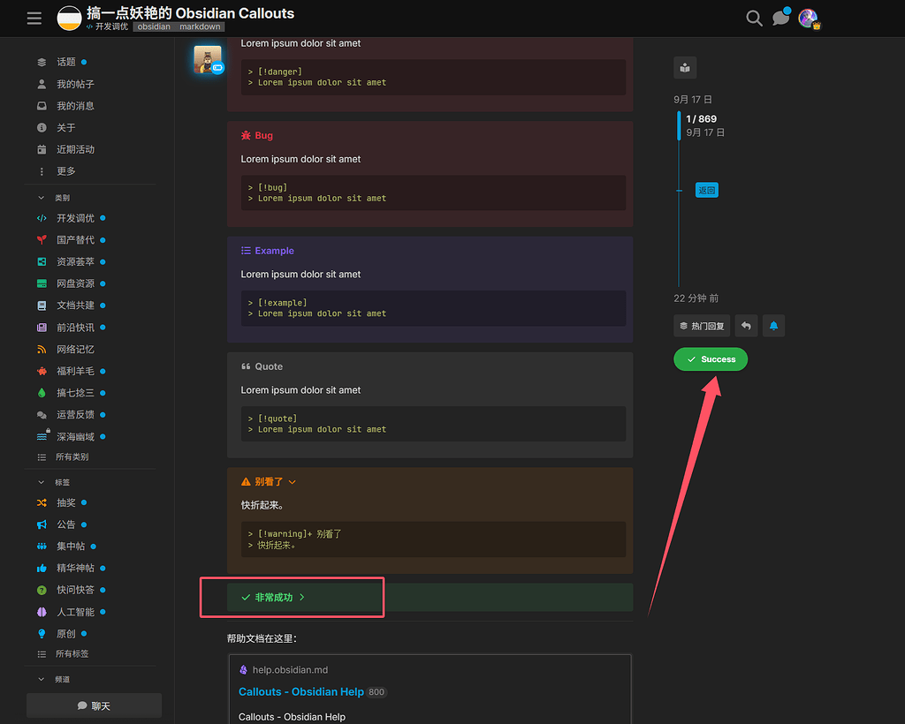
Task: Open the user avatar menu
Action: tap(808, 19)
